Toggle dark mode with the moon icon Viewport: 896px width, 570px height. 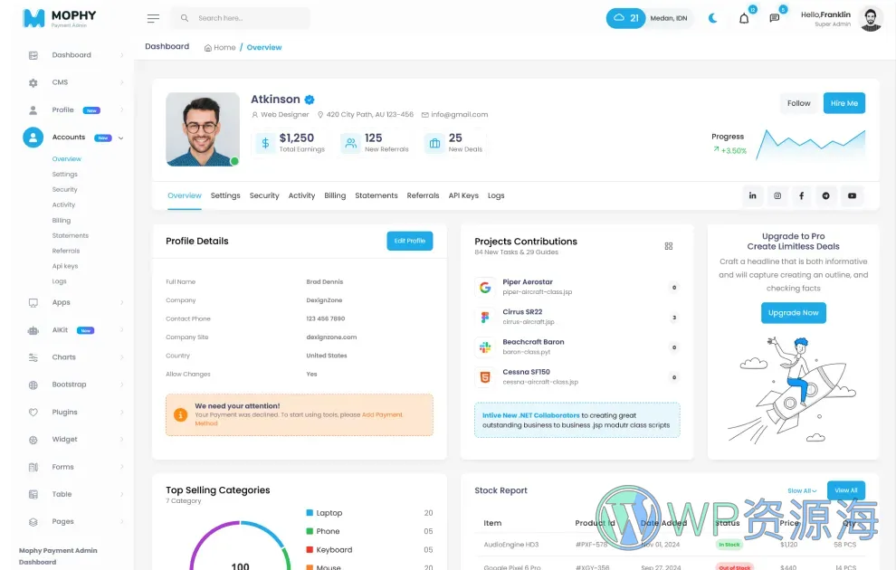tap(714, 17)
